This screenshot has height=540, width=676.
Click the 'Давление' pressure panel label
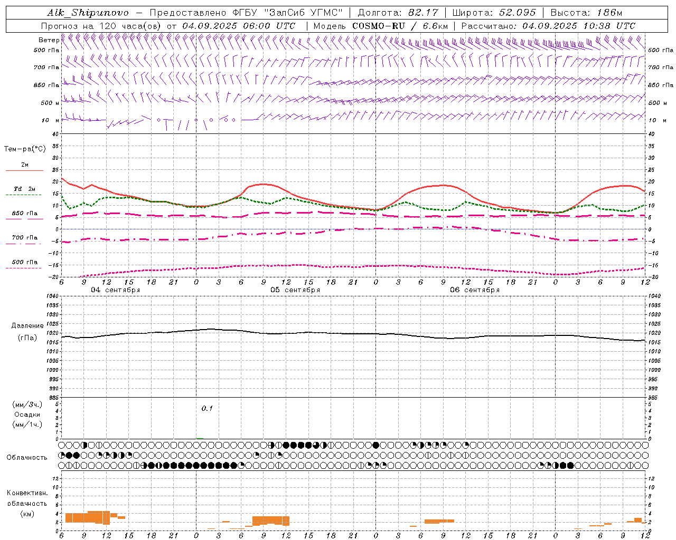click(x=27, y=326)
